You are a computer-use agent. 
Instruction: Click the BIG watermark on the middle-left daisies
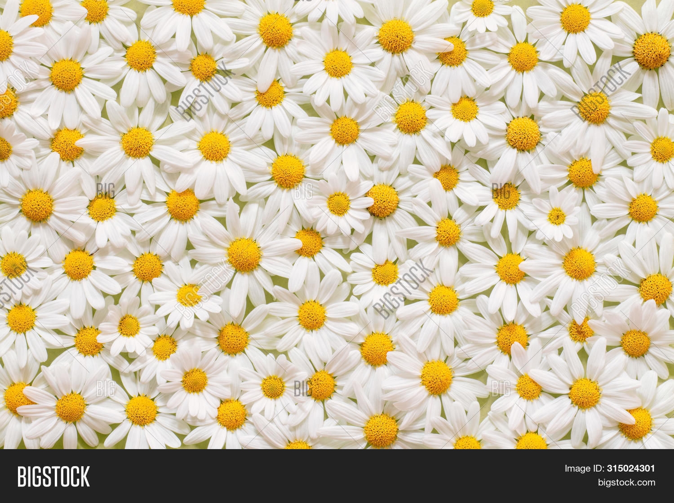(x=106, y=190)
